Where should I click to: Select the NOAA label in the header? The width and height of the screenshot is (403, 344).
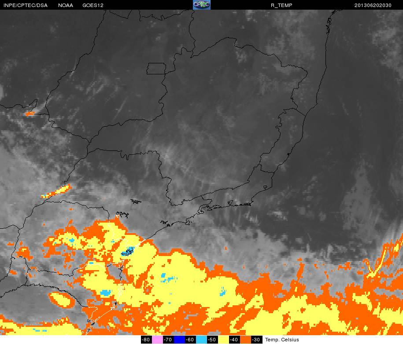(x=66, y=5)
